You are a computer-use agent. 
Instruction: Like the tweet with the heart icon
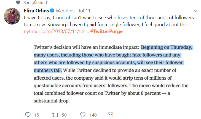83,115
